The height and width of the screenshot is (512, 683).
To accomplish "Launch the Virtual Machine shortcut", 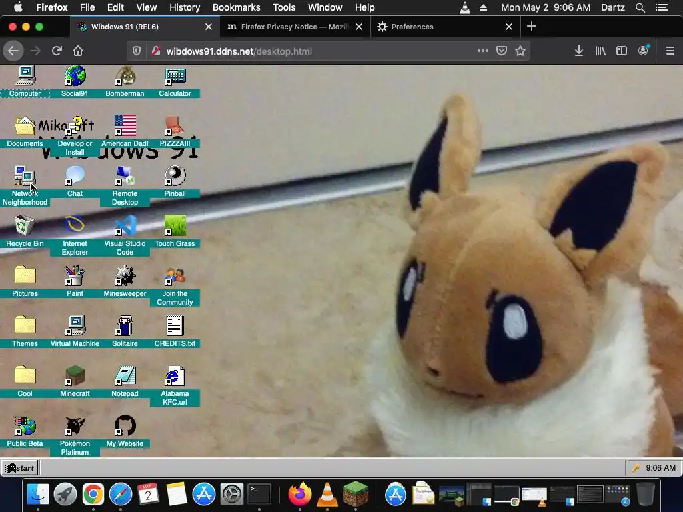I will pos(75,331).
